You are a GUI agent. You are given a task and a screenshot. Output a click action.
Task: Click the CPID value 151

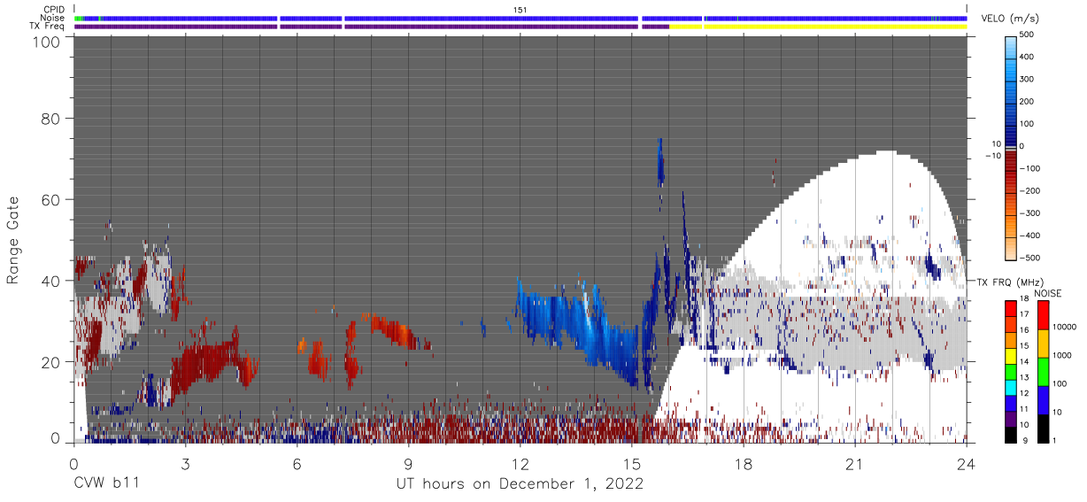tap(520, 10)
